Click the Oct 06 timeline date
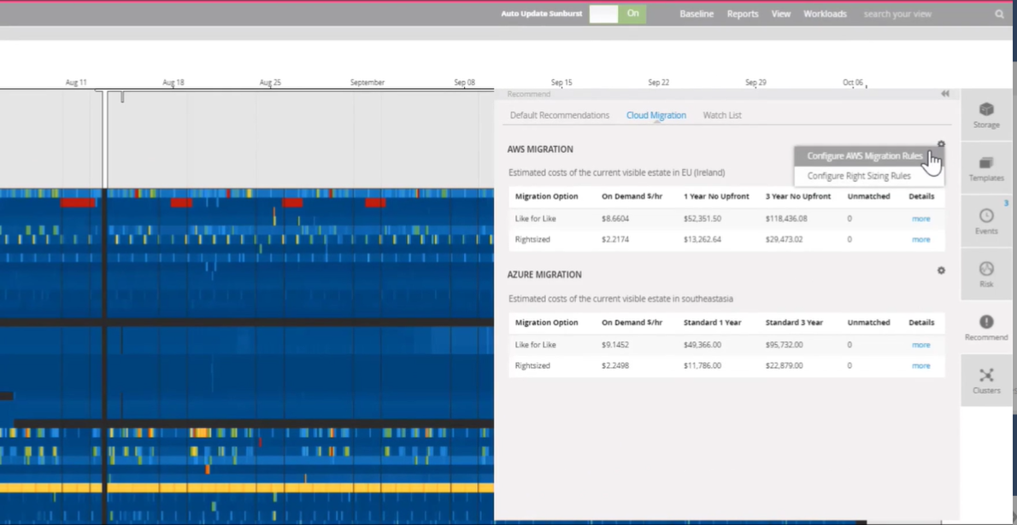Screen dimensions: 1017x525 [x=853, y=82]
